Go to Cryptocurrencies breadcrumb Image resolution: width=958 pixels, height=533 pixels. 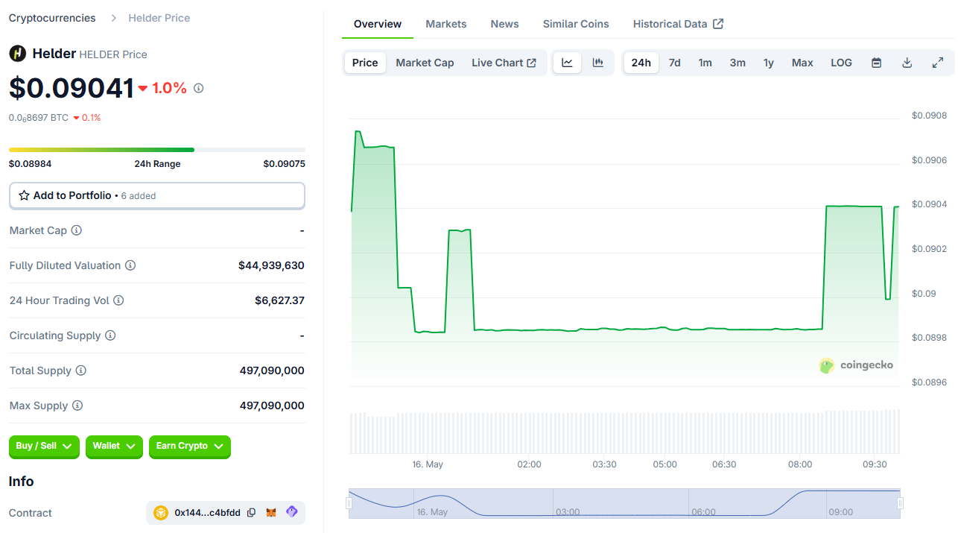(x=52, y=18)
